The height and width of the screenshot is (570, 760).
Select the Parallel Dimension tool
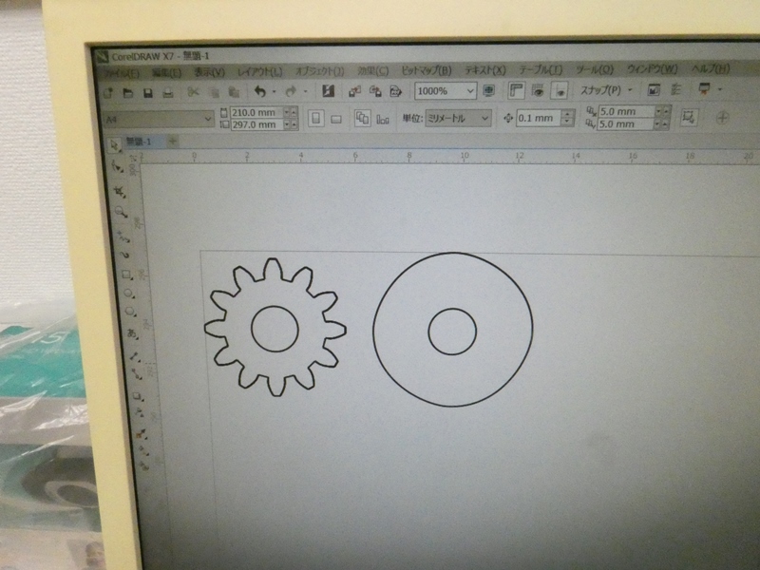[135, 357]
